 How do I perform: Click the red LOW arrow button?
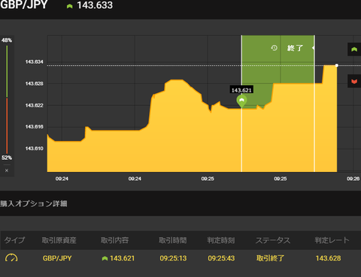click(x=354, y=81)
